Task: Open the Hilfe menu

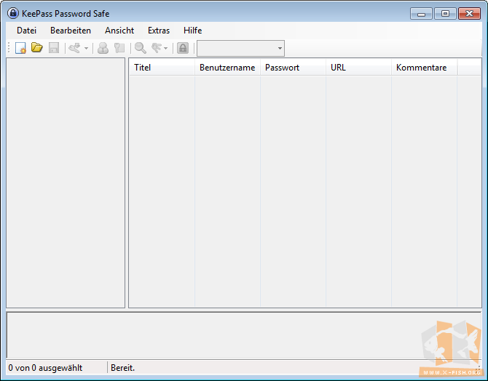Action: pyautogui.click(x=192, y=31)
